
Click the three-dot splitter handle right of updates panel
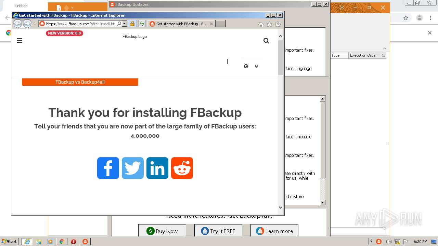(x=388, y=143)
